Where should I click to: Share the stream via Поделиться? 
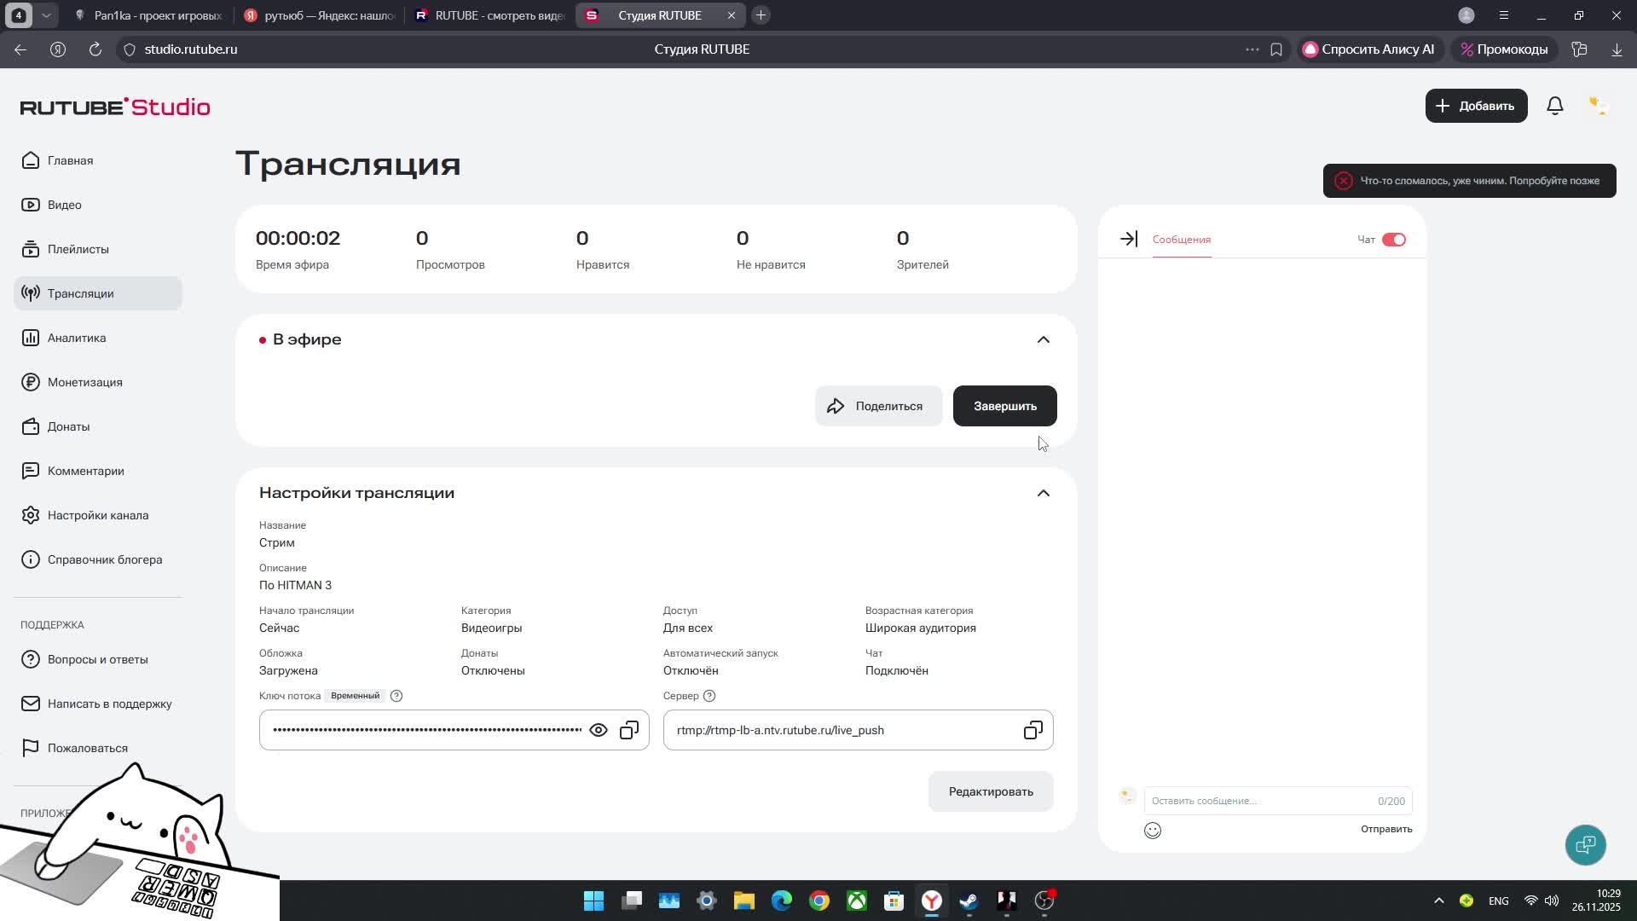point(878,406)
